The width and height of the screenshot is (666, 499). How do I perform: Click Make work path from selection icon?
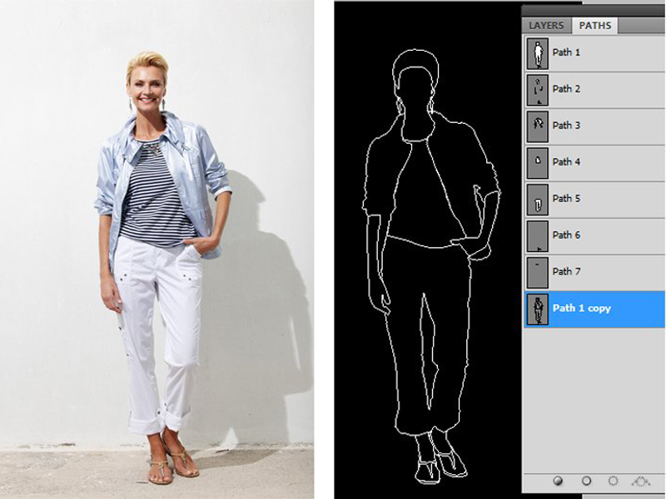tap(641, 481)
